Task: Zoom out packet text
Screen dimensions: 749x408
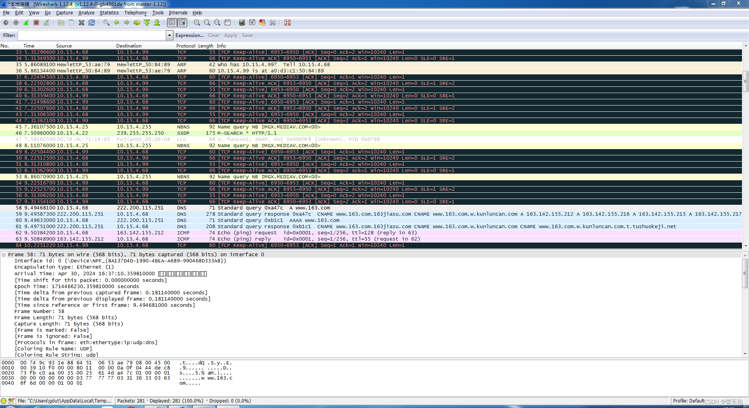Action: click(207, 23)
